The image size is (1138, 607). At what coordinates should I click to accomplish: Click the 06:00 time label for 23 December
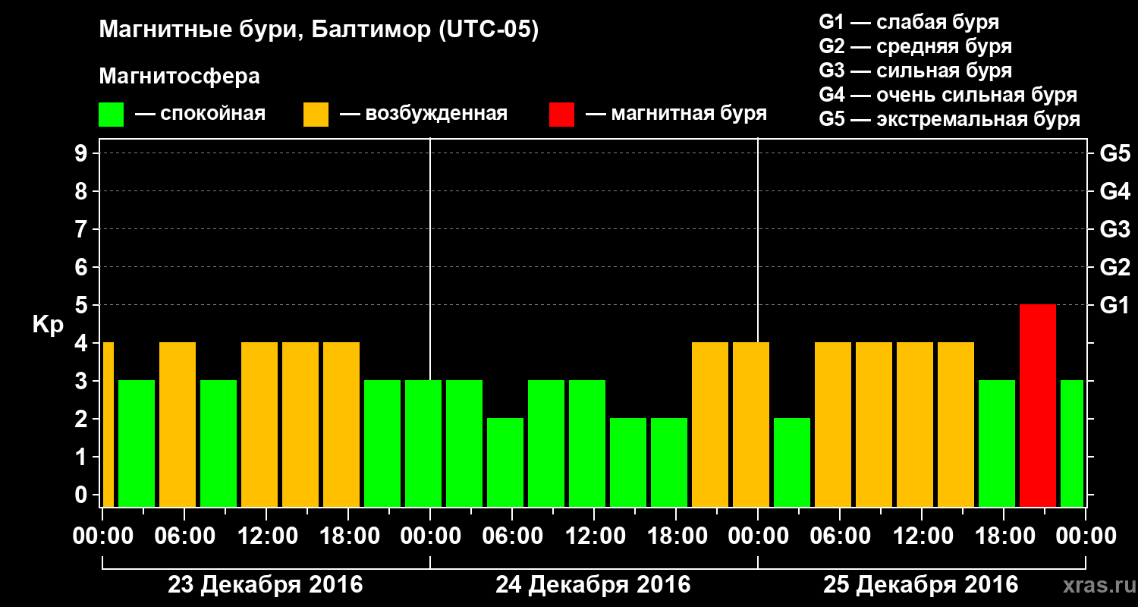click(184, 536)
